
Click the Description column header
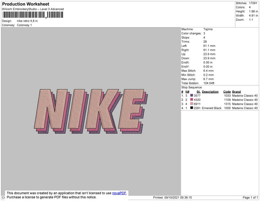click(x=210, y=92)
